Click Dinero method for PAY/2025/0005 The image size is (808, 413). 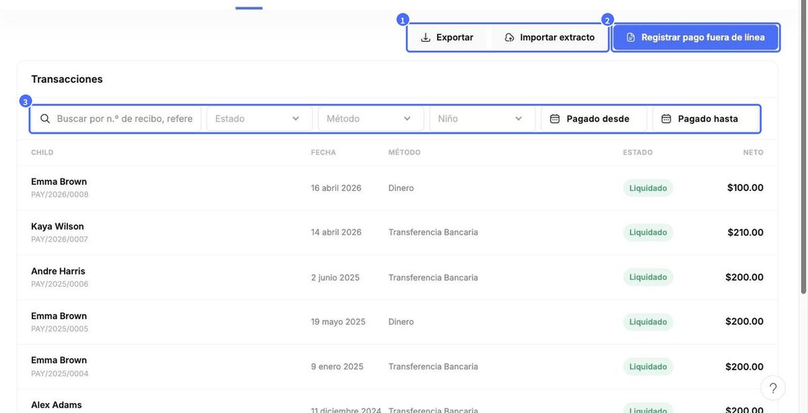point(401,322)
